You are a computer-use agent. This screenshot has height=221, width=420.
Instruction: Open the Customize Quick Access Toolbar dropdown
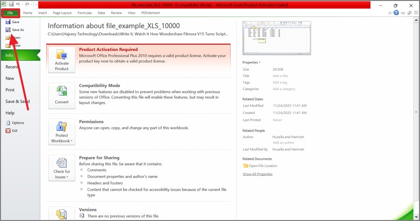click(36, 4)
